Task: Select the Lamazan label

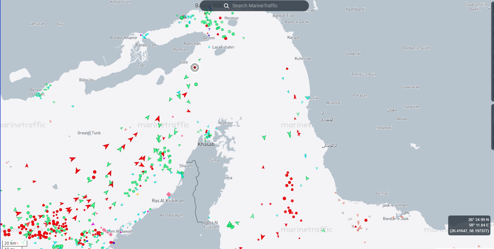Action: (x=37, y=24)
